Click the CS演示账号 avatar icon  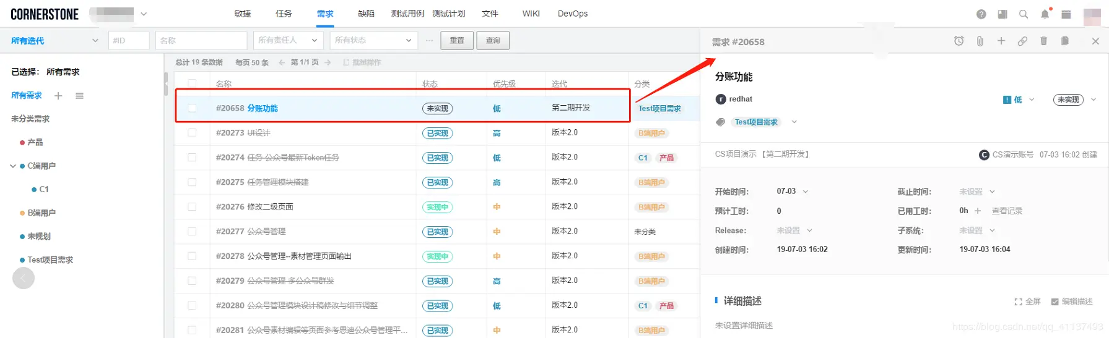pos(984,154)
